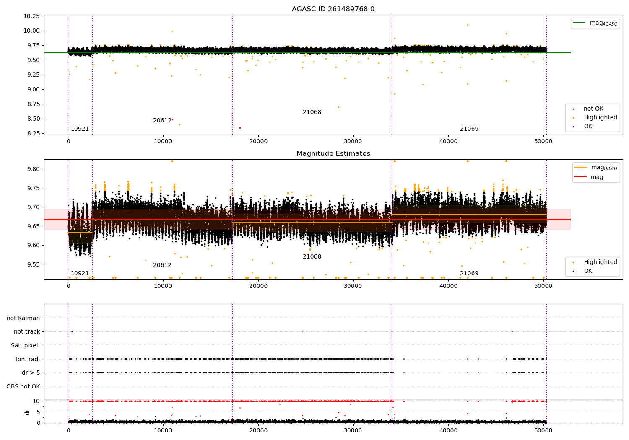629x440 pixels.
Task: Click the 10.00 y-axis tick in top plot
Action: [x=31, y=31]
